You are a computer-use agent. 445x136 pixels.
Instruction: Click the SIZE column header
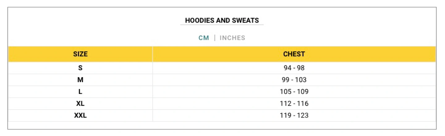pos(80,54)
